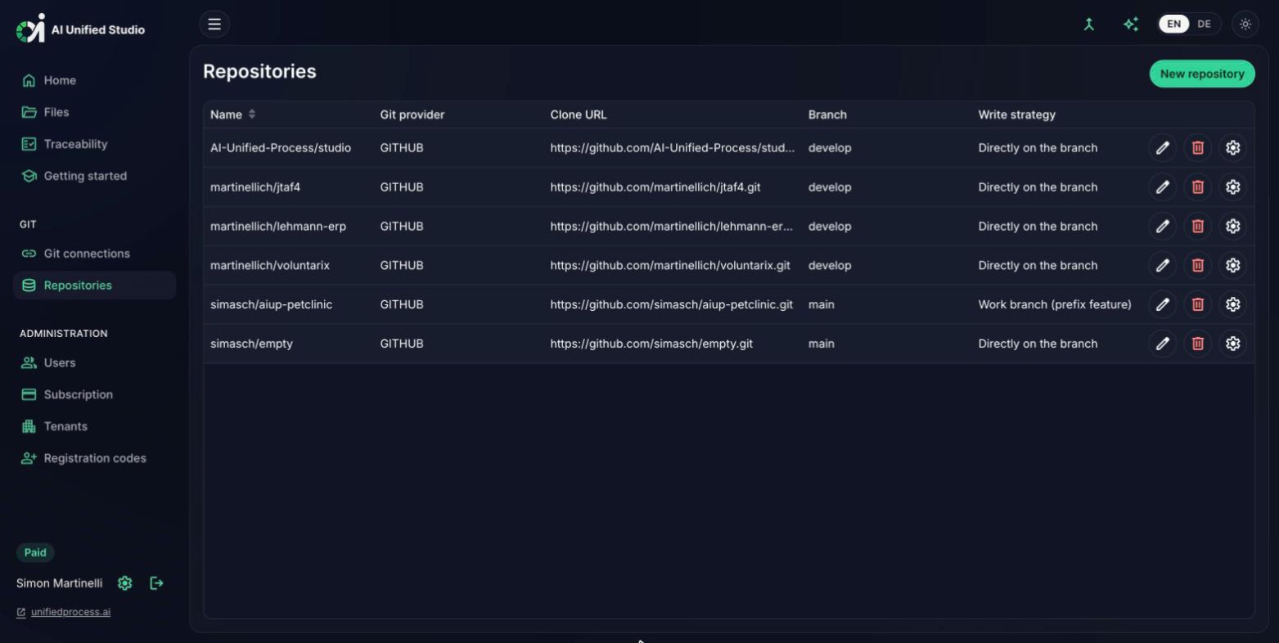Open Users administration page
Screen dimensions: 1279x643
(x=94, y=362)
